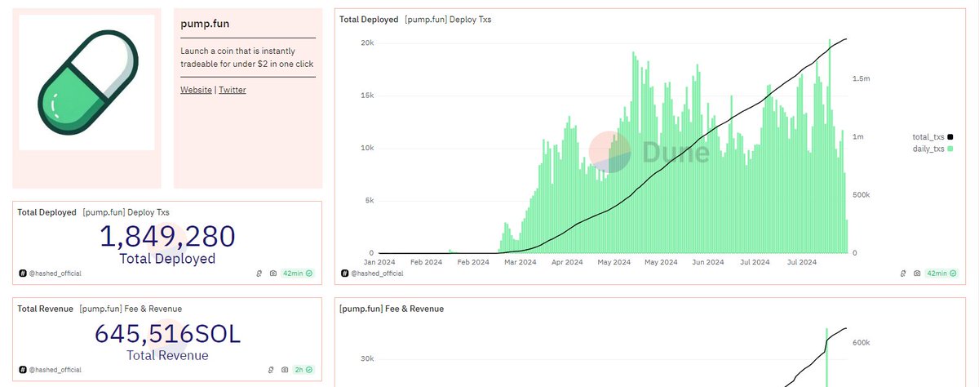This screenshot has height=387, width=979.
Task: Click '30k' label on Fee & Revenue chart
Action: pyautogui.click(x=367, y=358)
